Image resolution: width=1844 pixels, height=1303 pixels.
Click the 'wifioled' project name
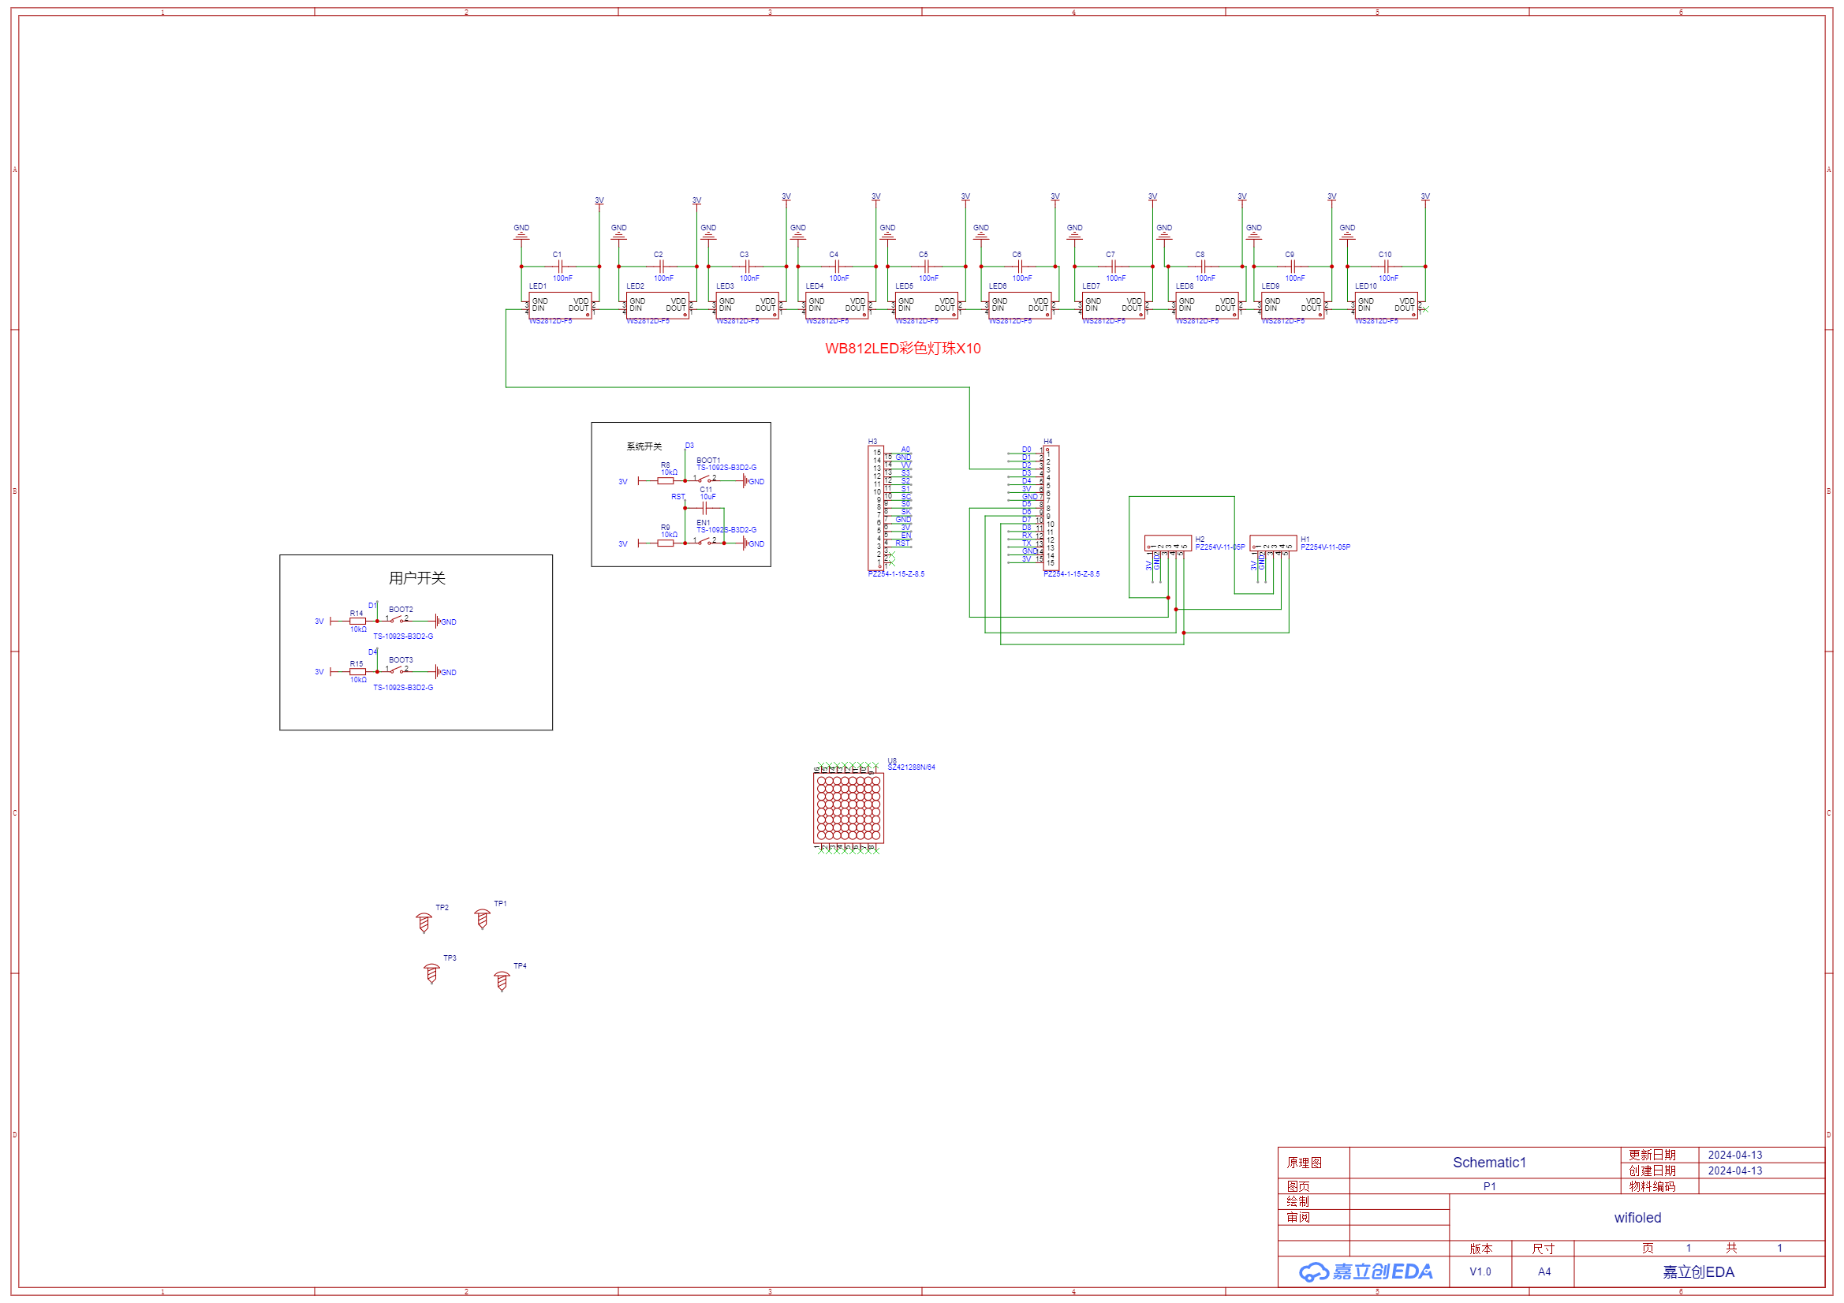pyautogui.click(x=1637, y=1218)
